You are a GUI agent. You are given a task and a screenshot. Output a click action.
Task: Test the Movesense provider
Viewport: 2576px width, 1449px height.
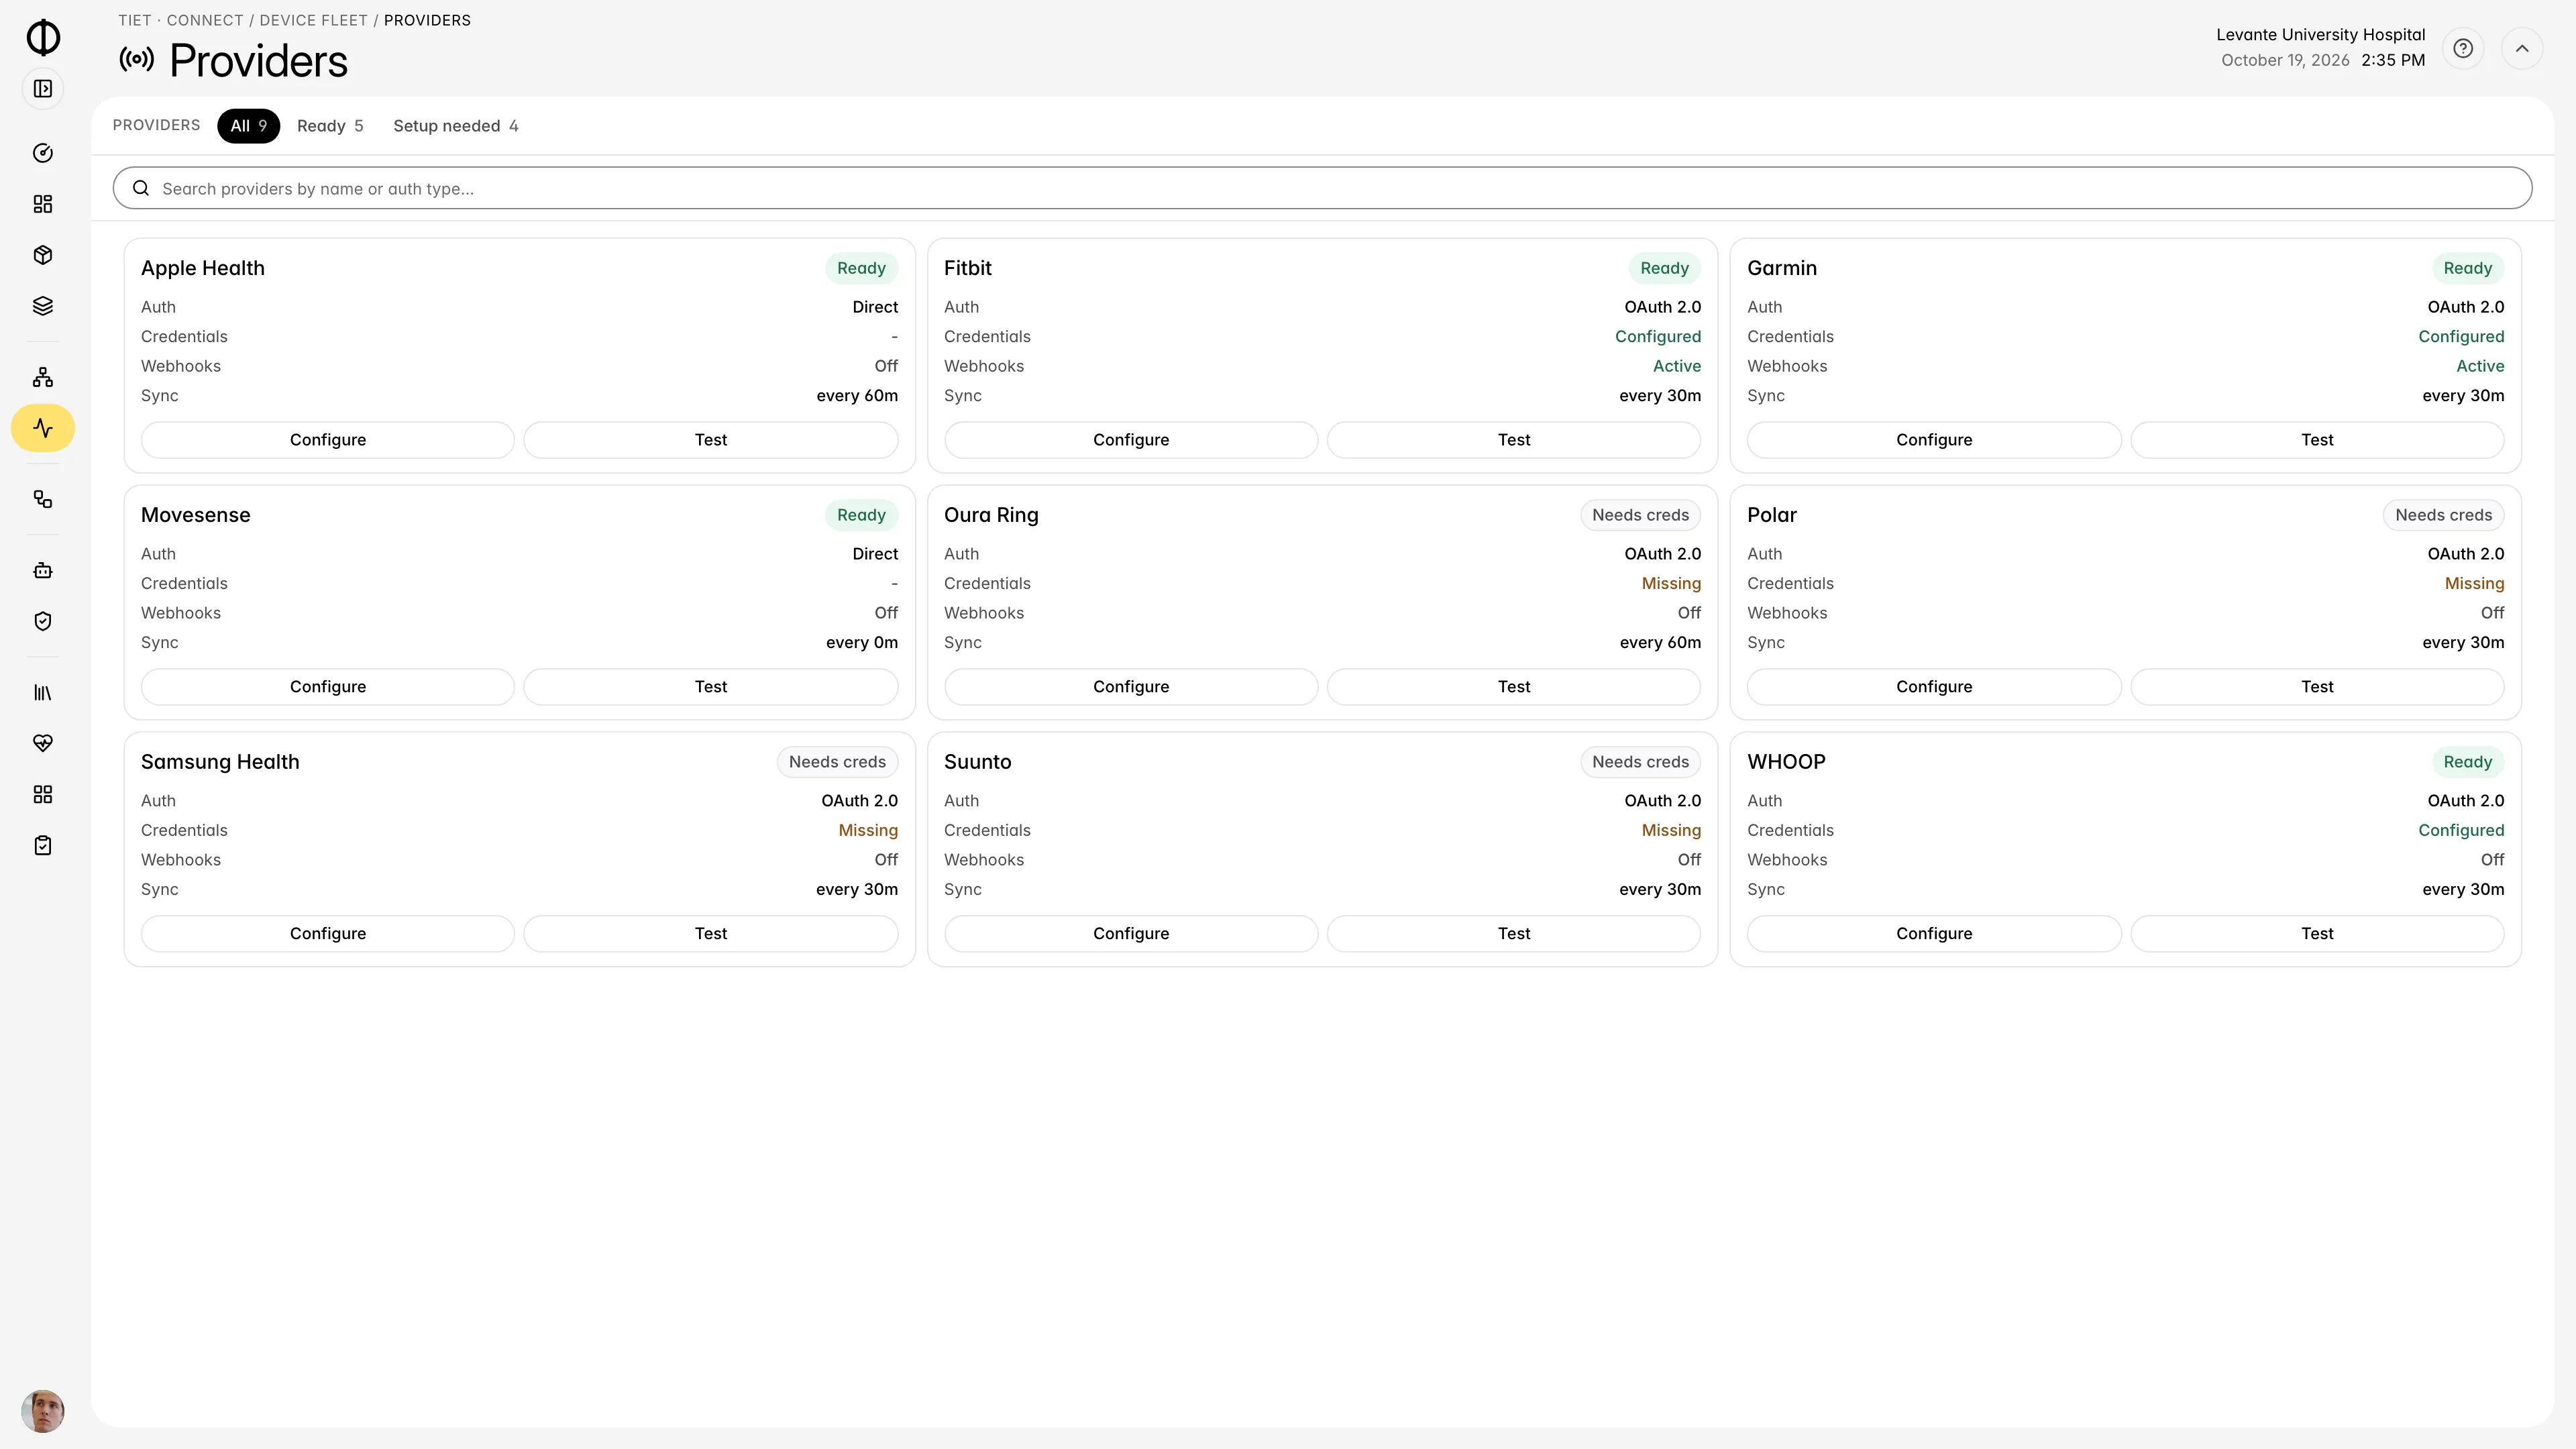[711, 687]
